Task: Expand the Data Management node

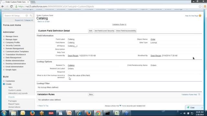Action: point(4,58)
